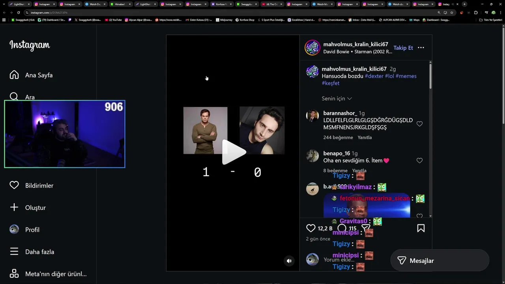Click the paper-plane share icon on the post
This screenshot has height=284, width=505.
pos(366,228)
